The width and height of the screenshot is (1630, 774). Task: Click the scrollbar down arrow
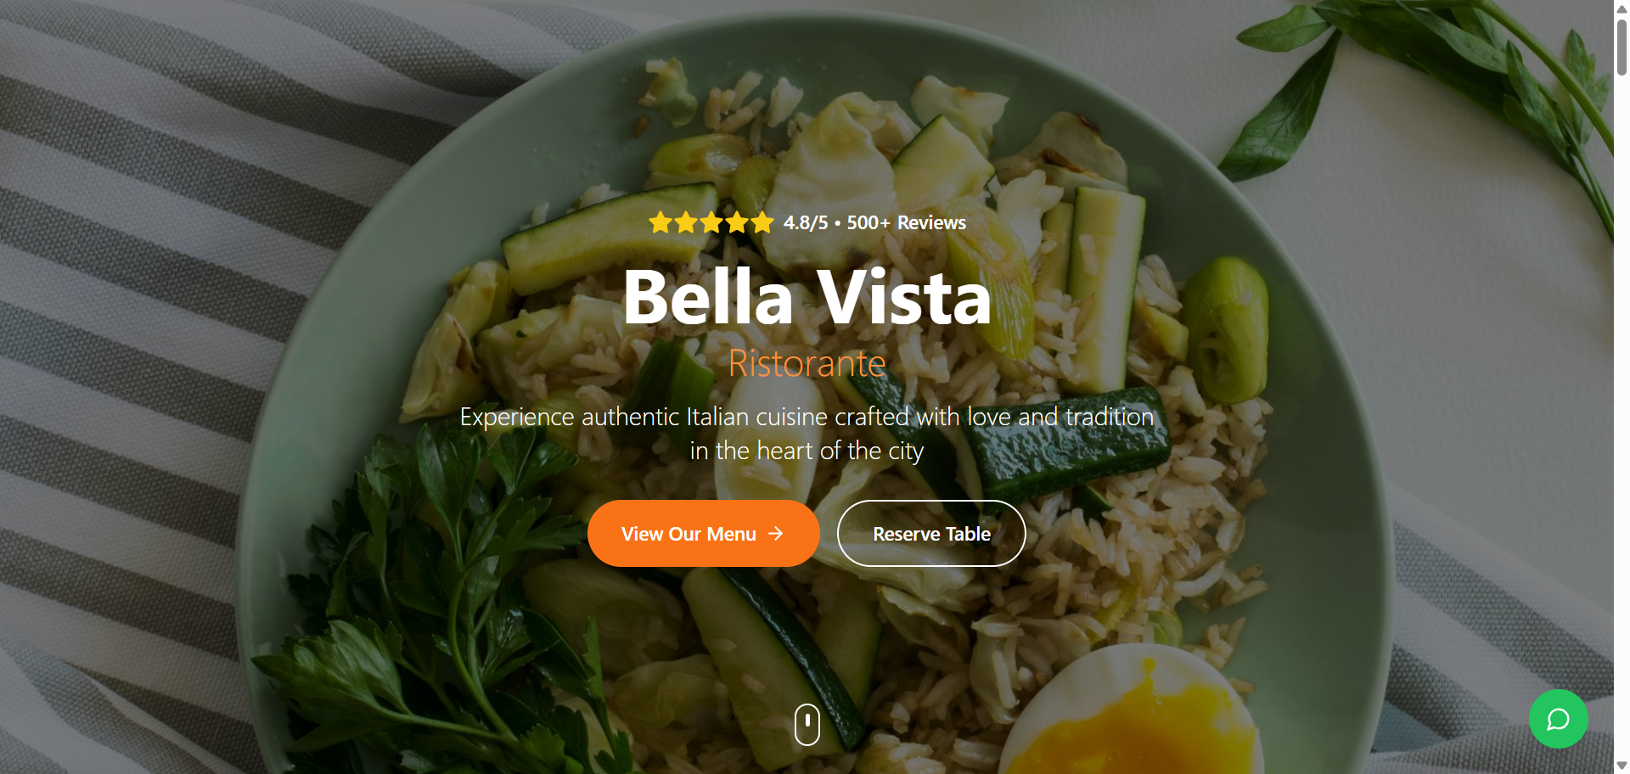pos(1622,766)
